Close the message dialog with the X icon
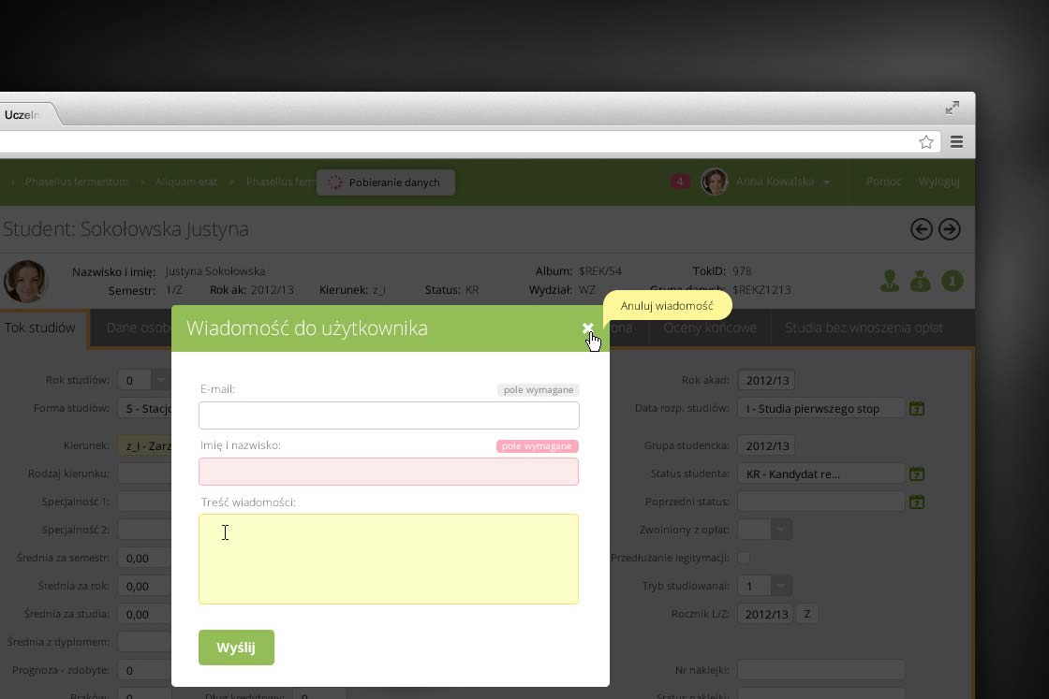The height and width of the screenshot is (699, 1049). [x=587, y=328]
